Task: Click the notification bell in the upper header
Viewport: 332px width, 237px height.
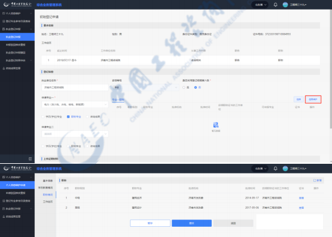Action: (275, 5)
